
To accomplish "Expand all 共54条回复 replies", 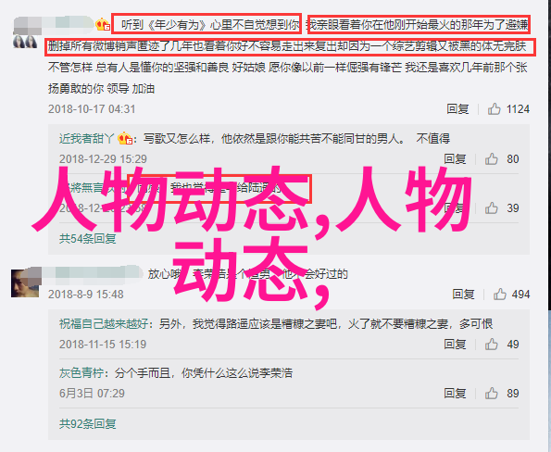I will coord(87,239).
